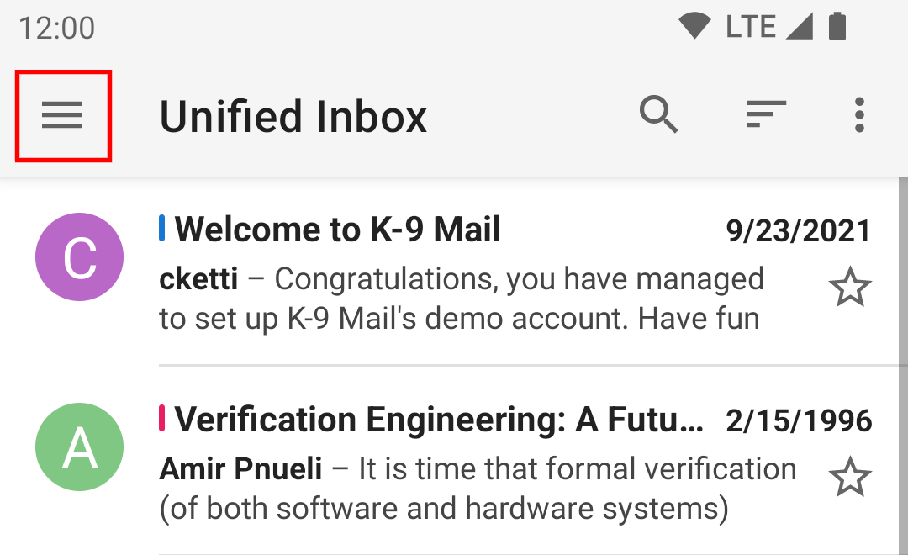Open the Verification Engineering email subject
The image size is (908, 555).
[x=439, y=419]
